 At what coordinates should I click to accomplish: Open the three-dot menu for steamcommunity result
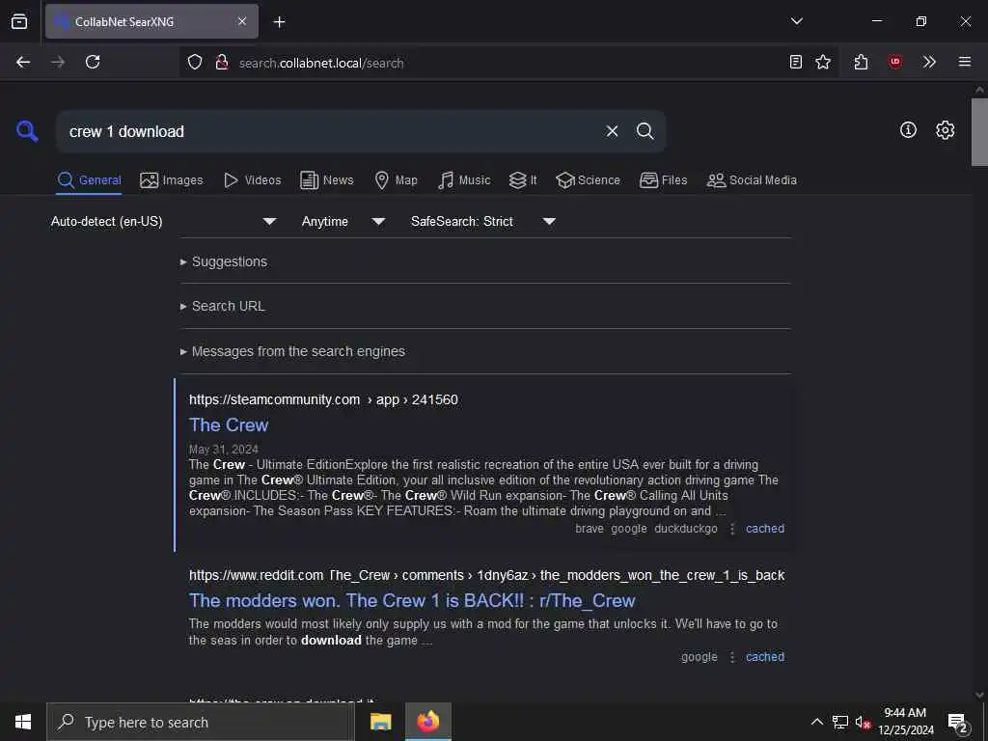coord(732,529)
